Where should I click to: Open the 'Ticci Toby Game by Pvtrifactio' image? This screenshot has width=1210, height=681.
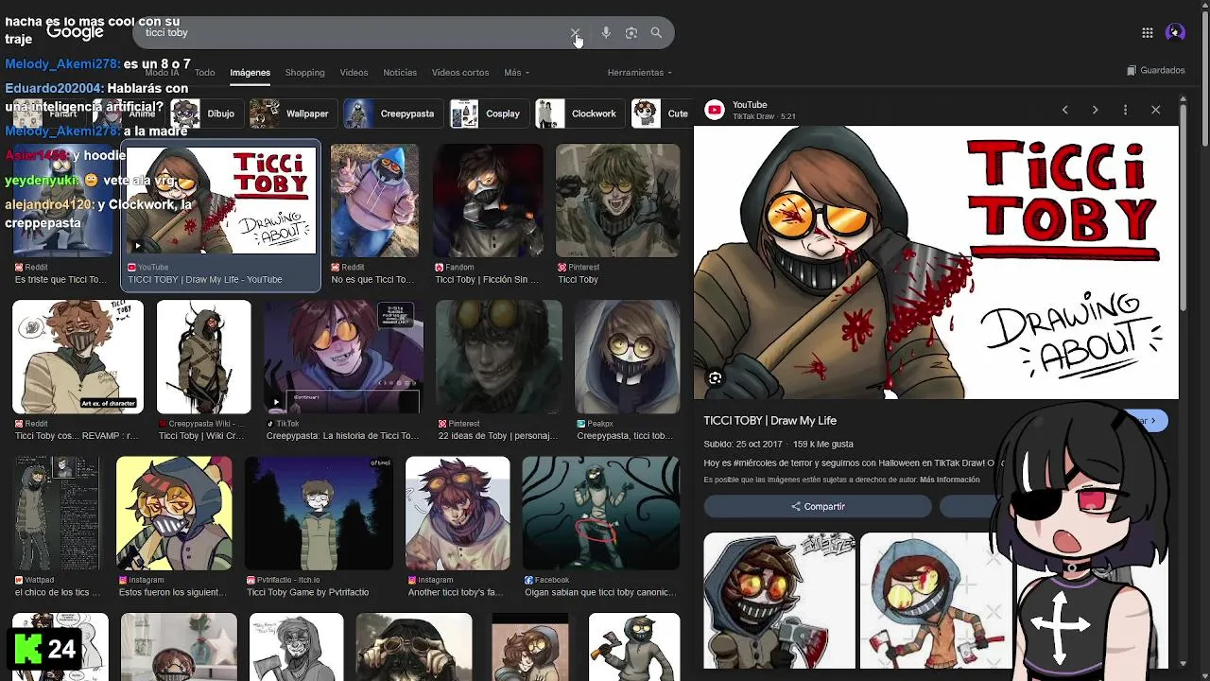coord(319,514)
